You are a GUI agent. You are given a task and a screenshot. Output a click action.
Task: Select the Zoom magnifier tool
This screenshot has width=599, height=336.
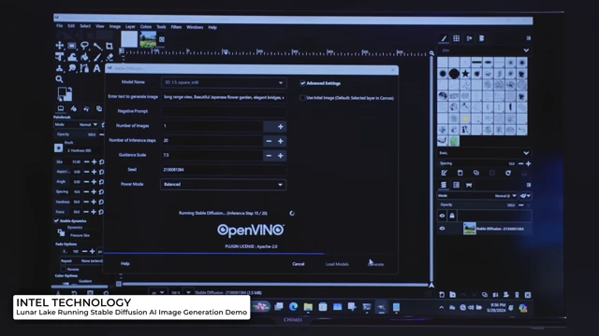coord(59,79)
